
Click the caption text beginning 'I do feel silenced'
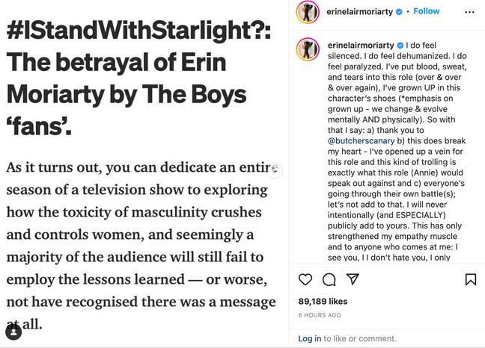(397, 151)
